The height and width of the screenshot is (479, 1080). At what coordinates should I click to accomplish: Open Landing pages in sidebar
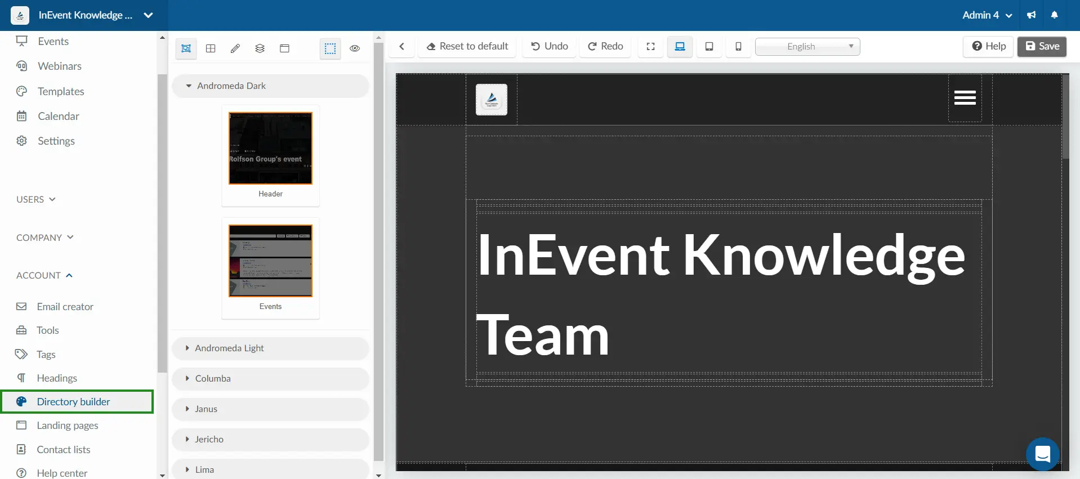click(x=68, y=426)
